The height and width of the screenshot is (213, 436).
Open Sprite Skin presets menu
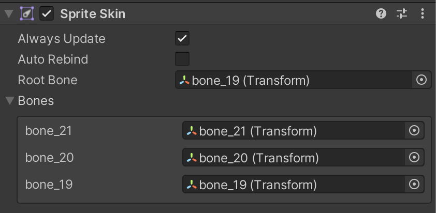(x=402, y=14)
